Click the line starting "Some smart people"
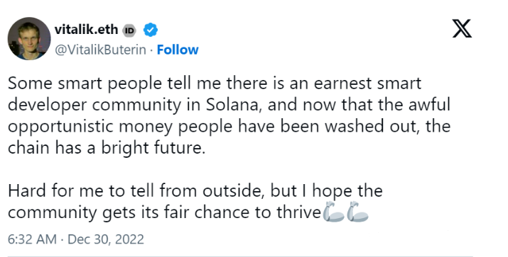Screen dimensions: 508x257 (215, 83)
